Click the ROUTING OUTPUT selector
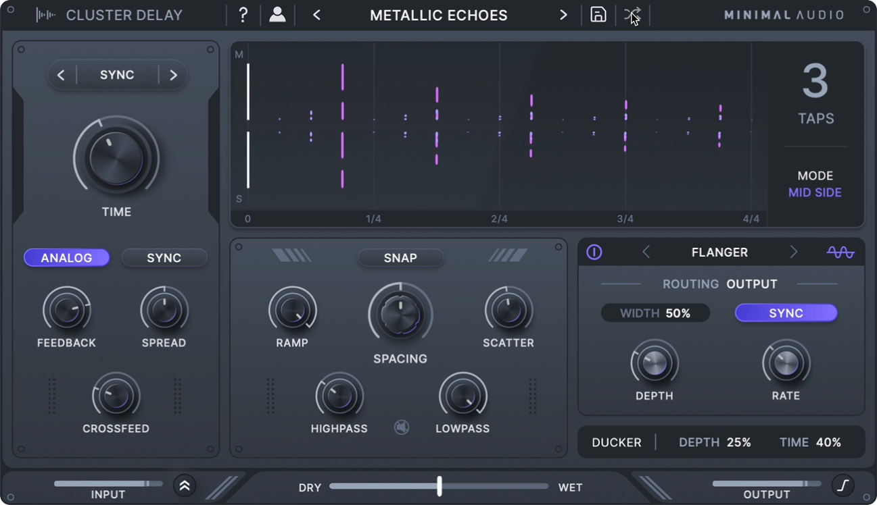Image resolution: width=877 pixels, height=505 pixels. [719, 284]
